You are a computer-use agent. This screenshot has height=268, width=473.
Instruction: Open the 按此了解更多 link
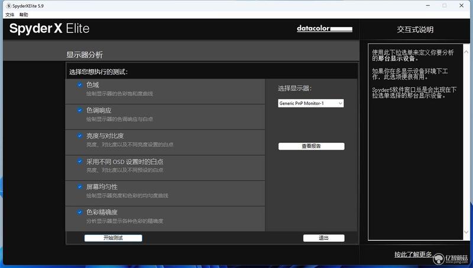413,254
